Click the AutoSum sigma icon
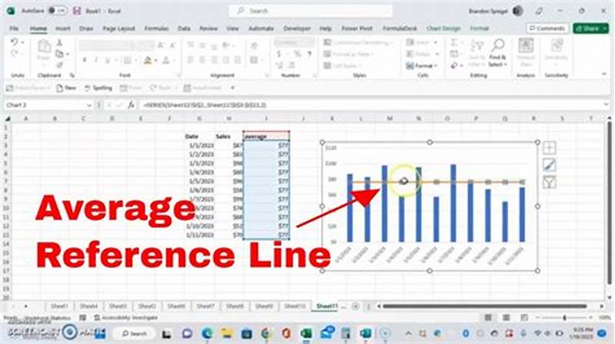The image size is (615, 344). 454,42
